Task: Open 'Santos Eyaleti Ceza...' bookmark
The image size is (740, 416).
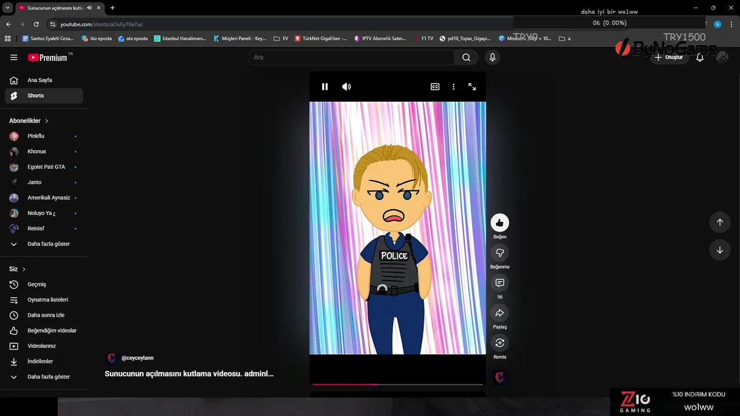Action: [48, 39]
